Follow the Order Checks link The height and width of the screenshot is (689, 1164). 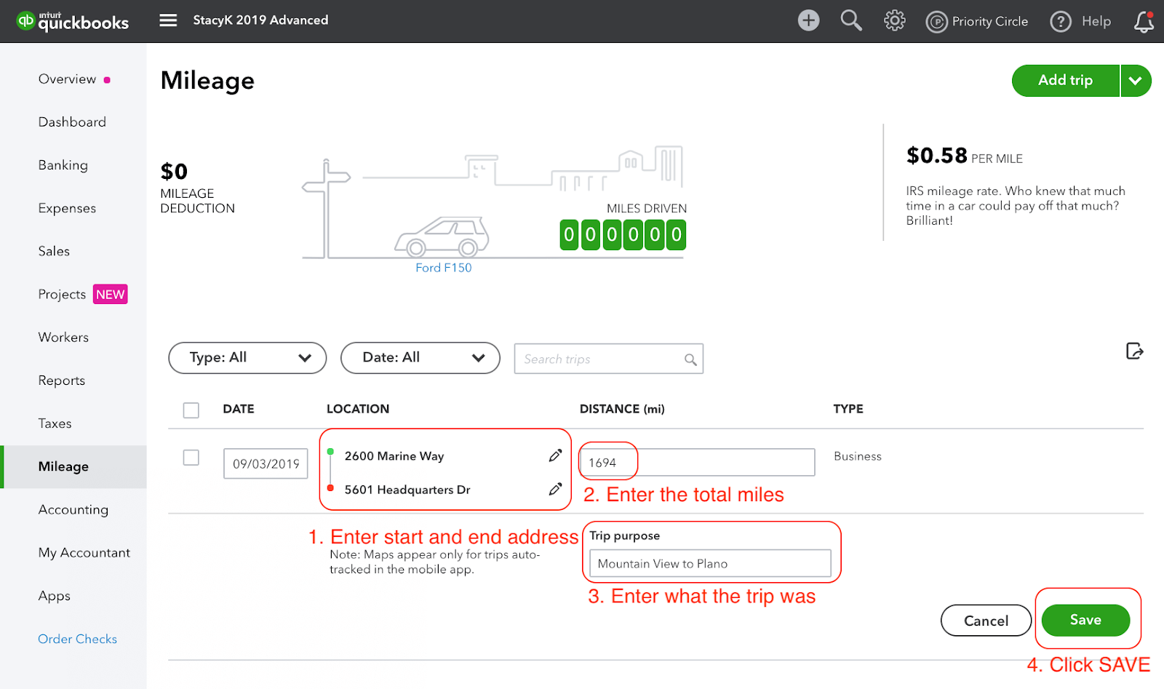coord(77,639)
